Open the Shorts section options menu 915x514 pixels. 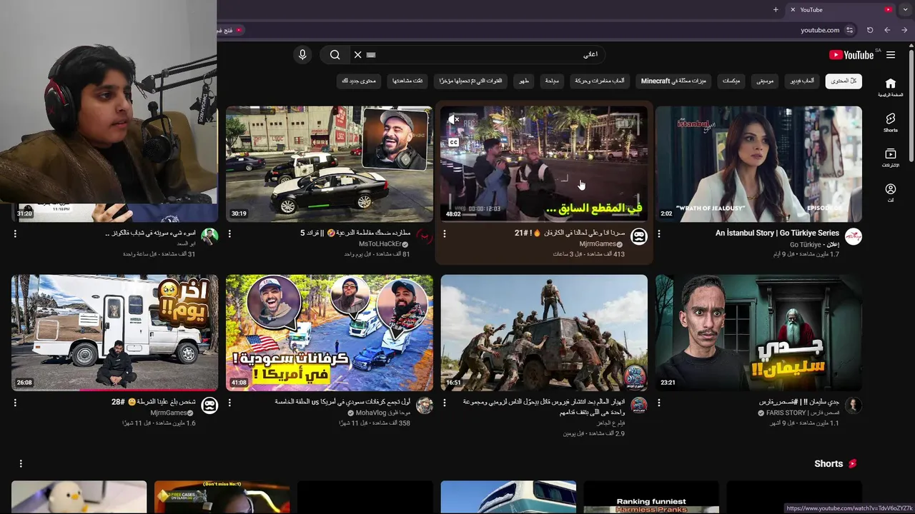pyautogui.click(x=21, y=463)
